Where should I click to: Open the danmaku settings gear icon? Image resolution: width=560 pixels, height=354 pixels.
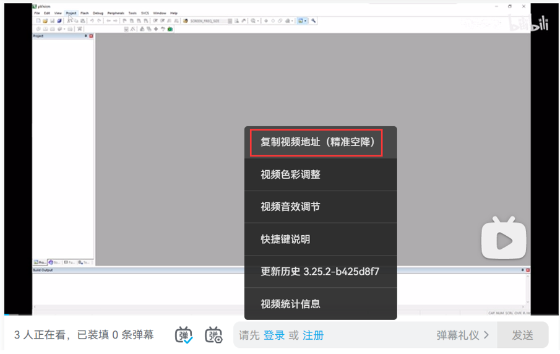pos(213,335)
